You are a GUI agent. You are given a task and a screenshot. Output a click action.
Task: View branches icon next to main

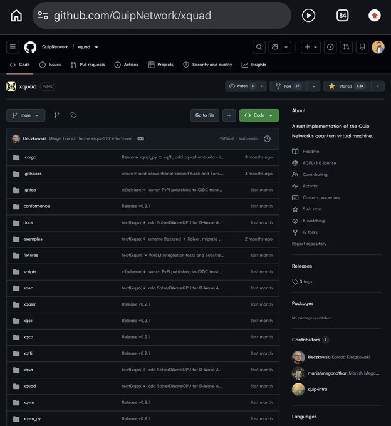click(x=56, y=115)
